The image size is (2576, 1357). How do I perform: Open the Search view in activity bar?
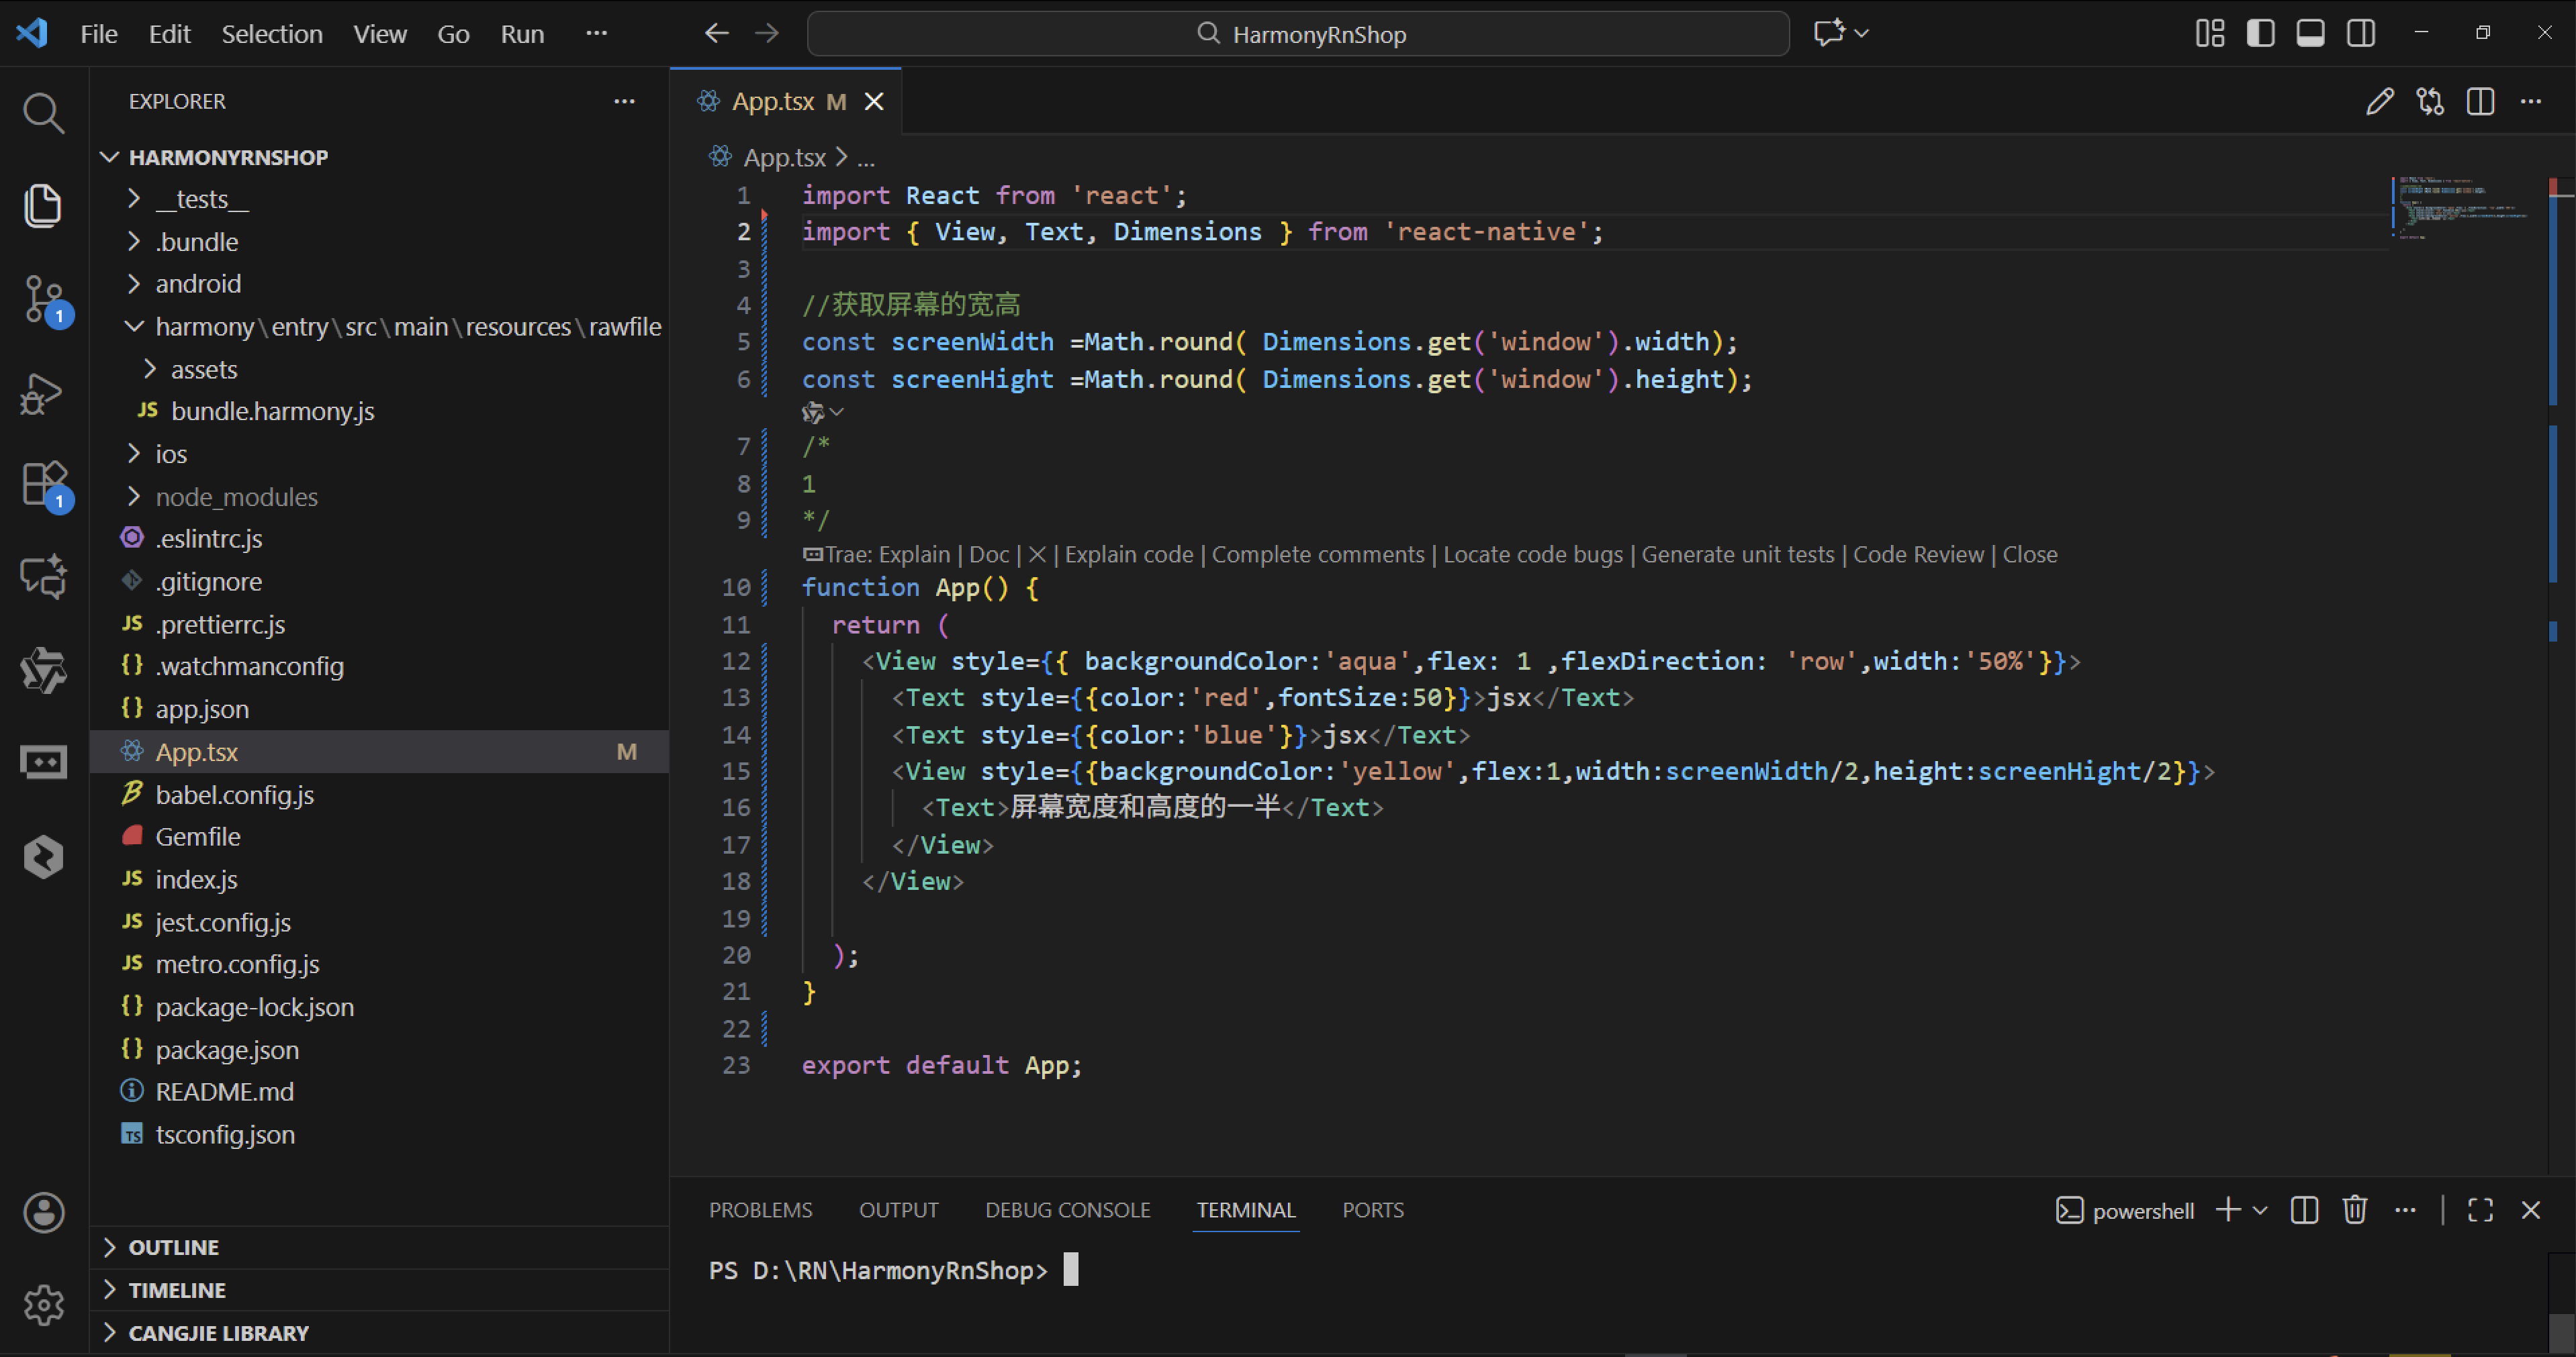tap(43, 113)
